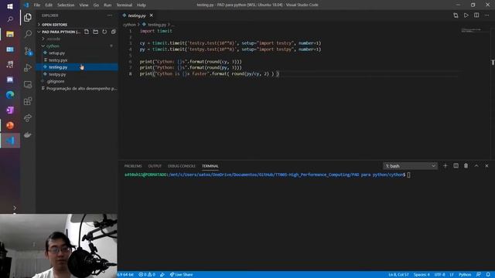The height and width of the screenshot is (278, 495).
Task: Kill the terminal with trash icon
Action: (x=466, y=166)
